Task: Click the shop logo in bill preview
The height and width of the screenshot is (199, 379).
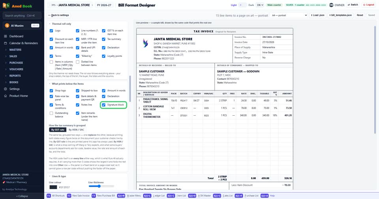Action: coord(145,43)
